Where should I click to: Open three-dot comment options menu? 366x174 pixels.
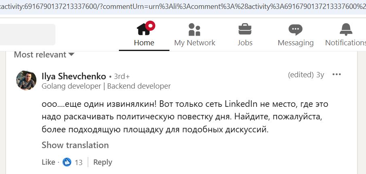pyautogui.click(x=336, y=74)
